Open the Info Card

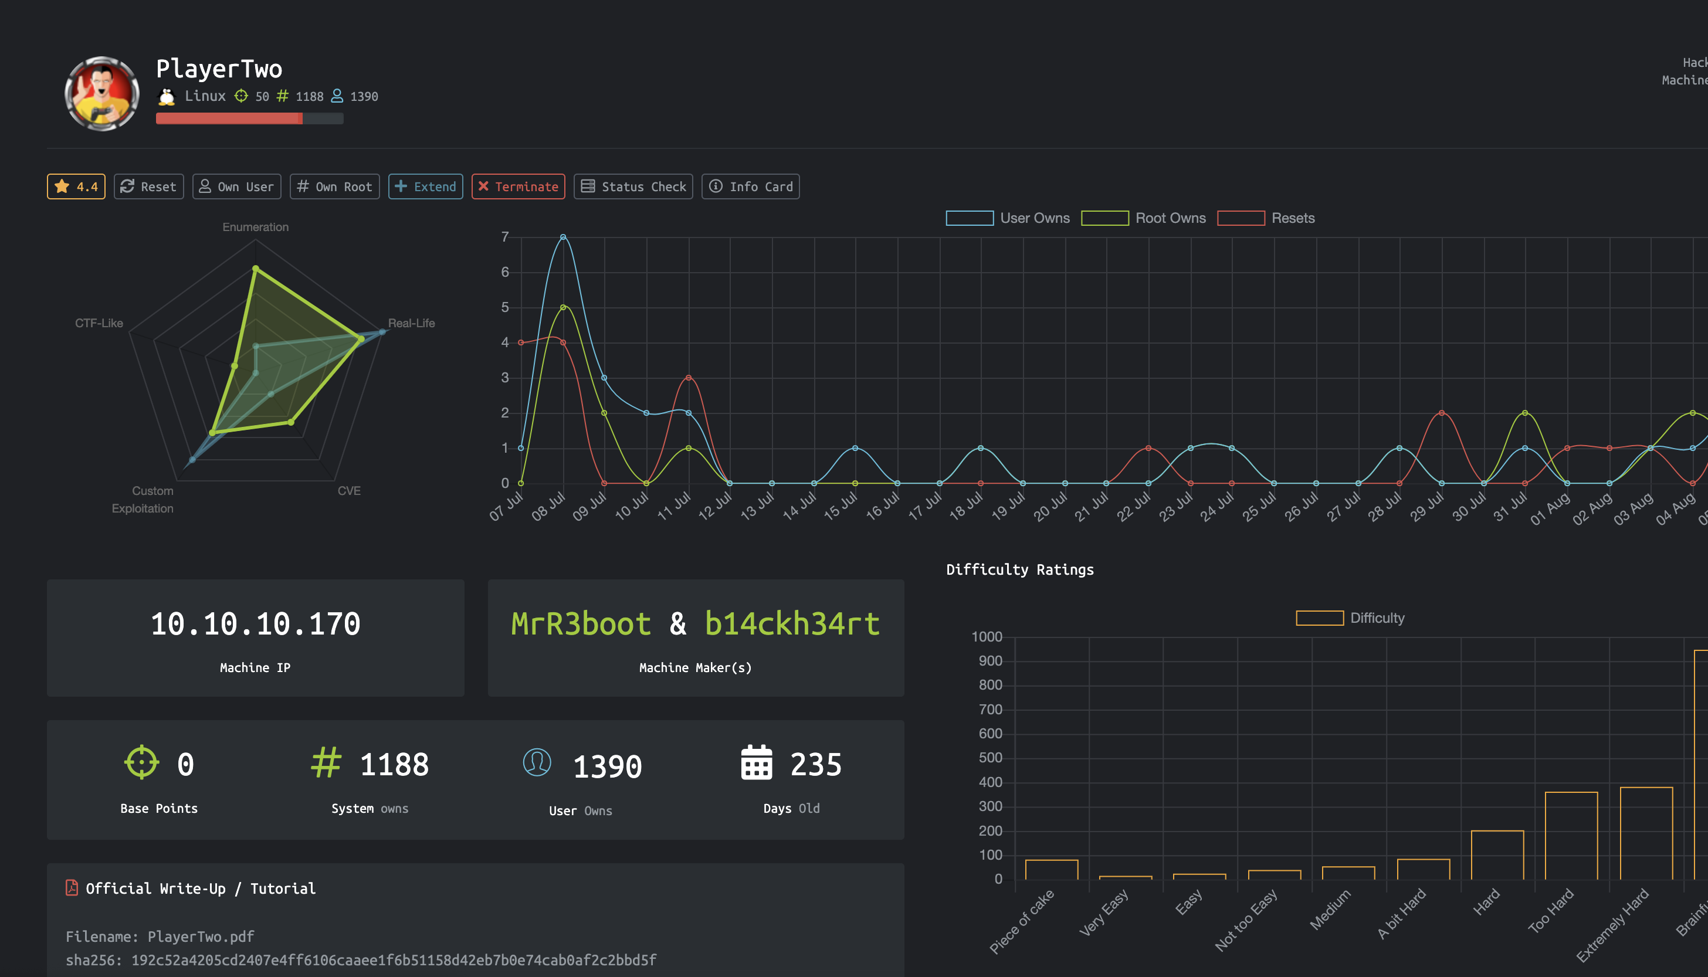[x=750, y=186]
